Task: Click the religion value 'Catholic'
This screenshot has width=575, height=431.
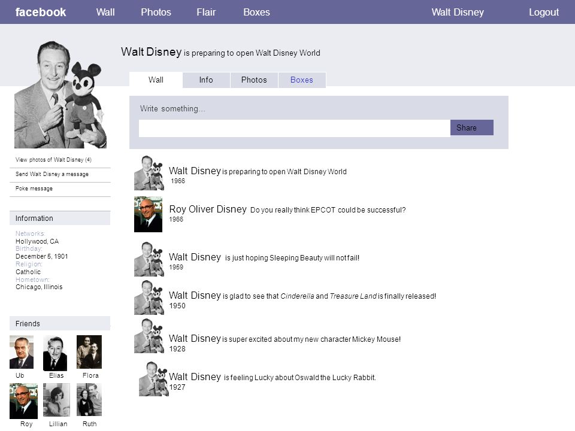Action: point(28,272)
